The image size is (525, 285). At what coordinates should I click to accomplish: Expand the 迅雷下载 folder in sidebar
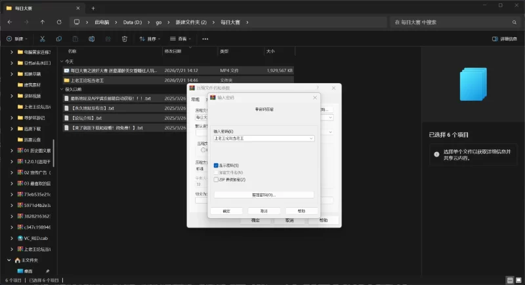pyautogui.click(x=12, y=128)
